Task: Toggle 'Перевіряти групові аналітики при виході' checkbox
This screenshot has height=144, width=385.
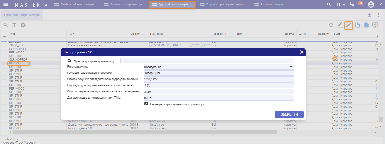Action: tap(146, 104)
